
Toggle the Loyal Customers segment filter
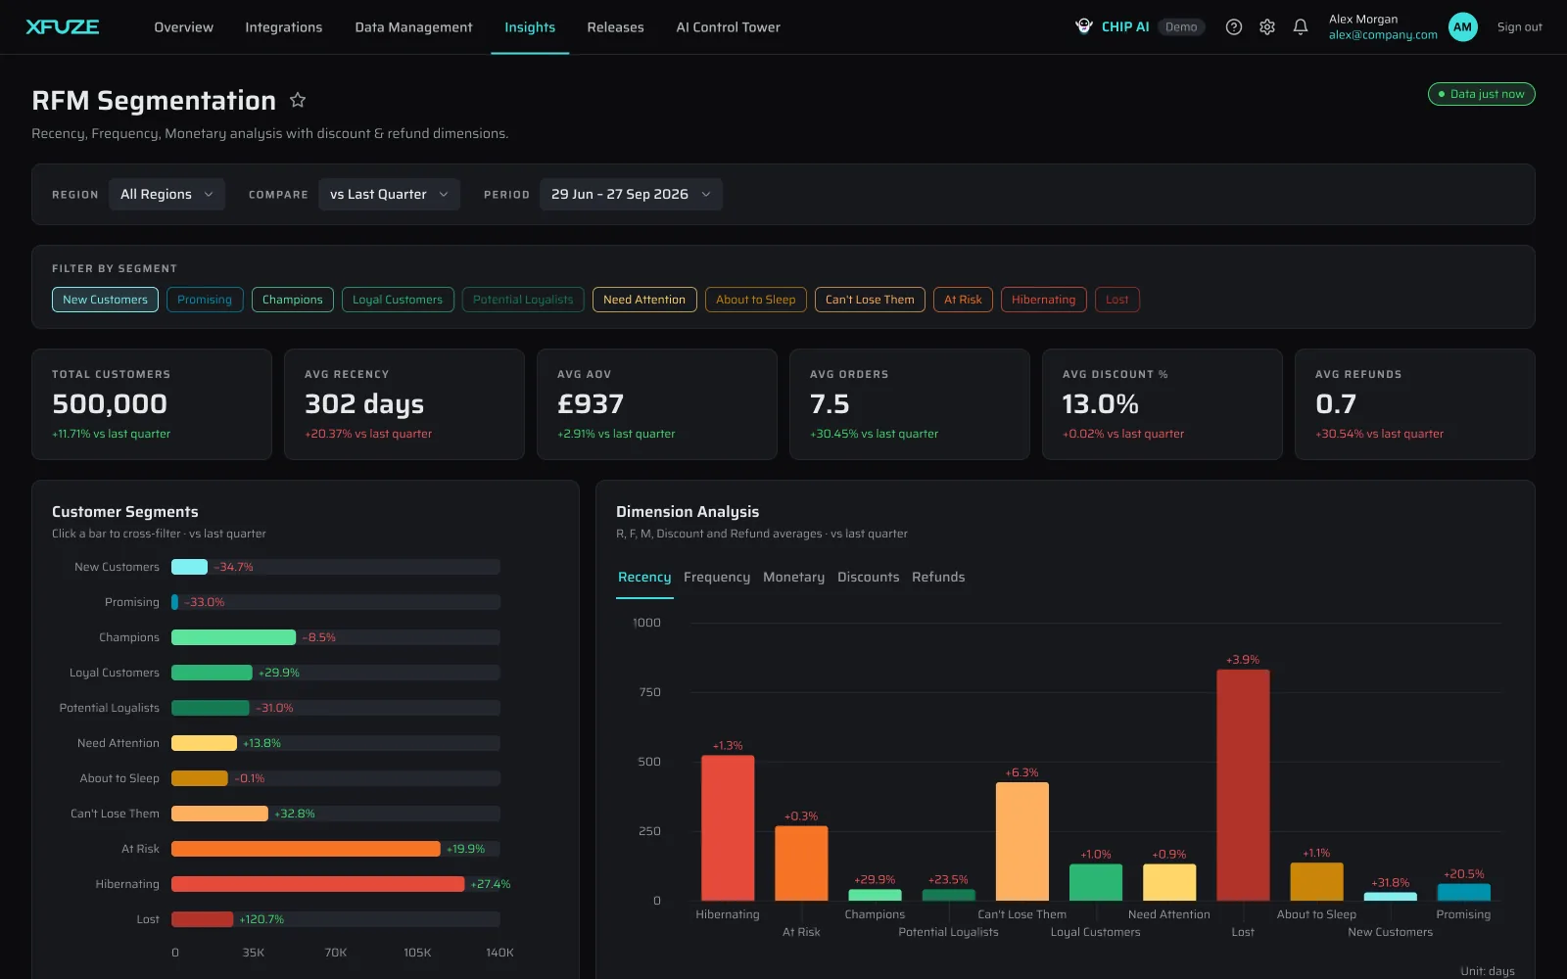(x=398, y=300)
